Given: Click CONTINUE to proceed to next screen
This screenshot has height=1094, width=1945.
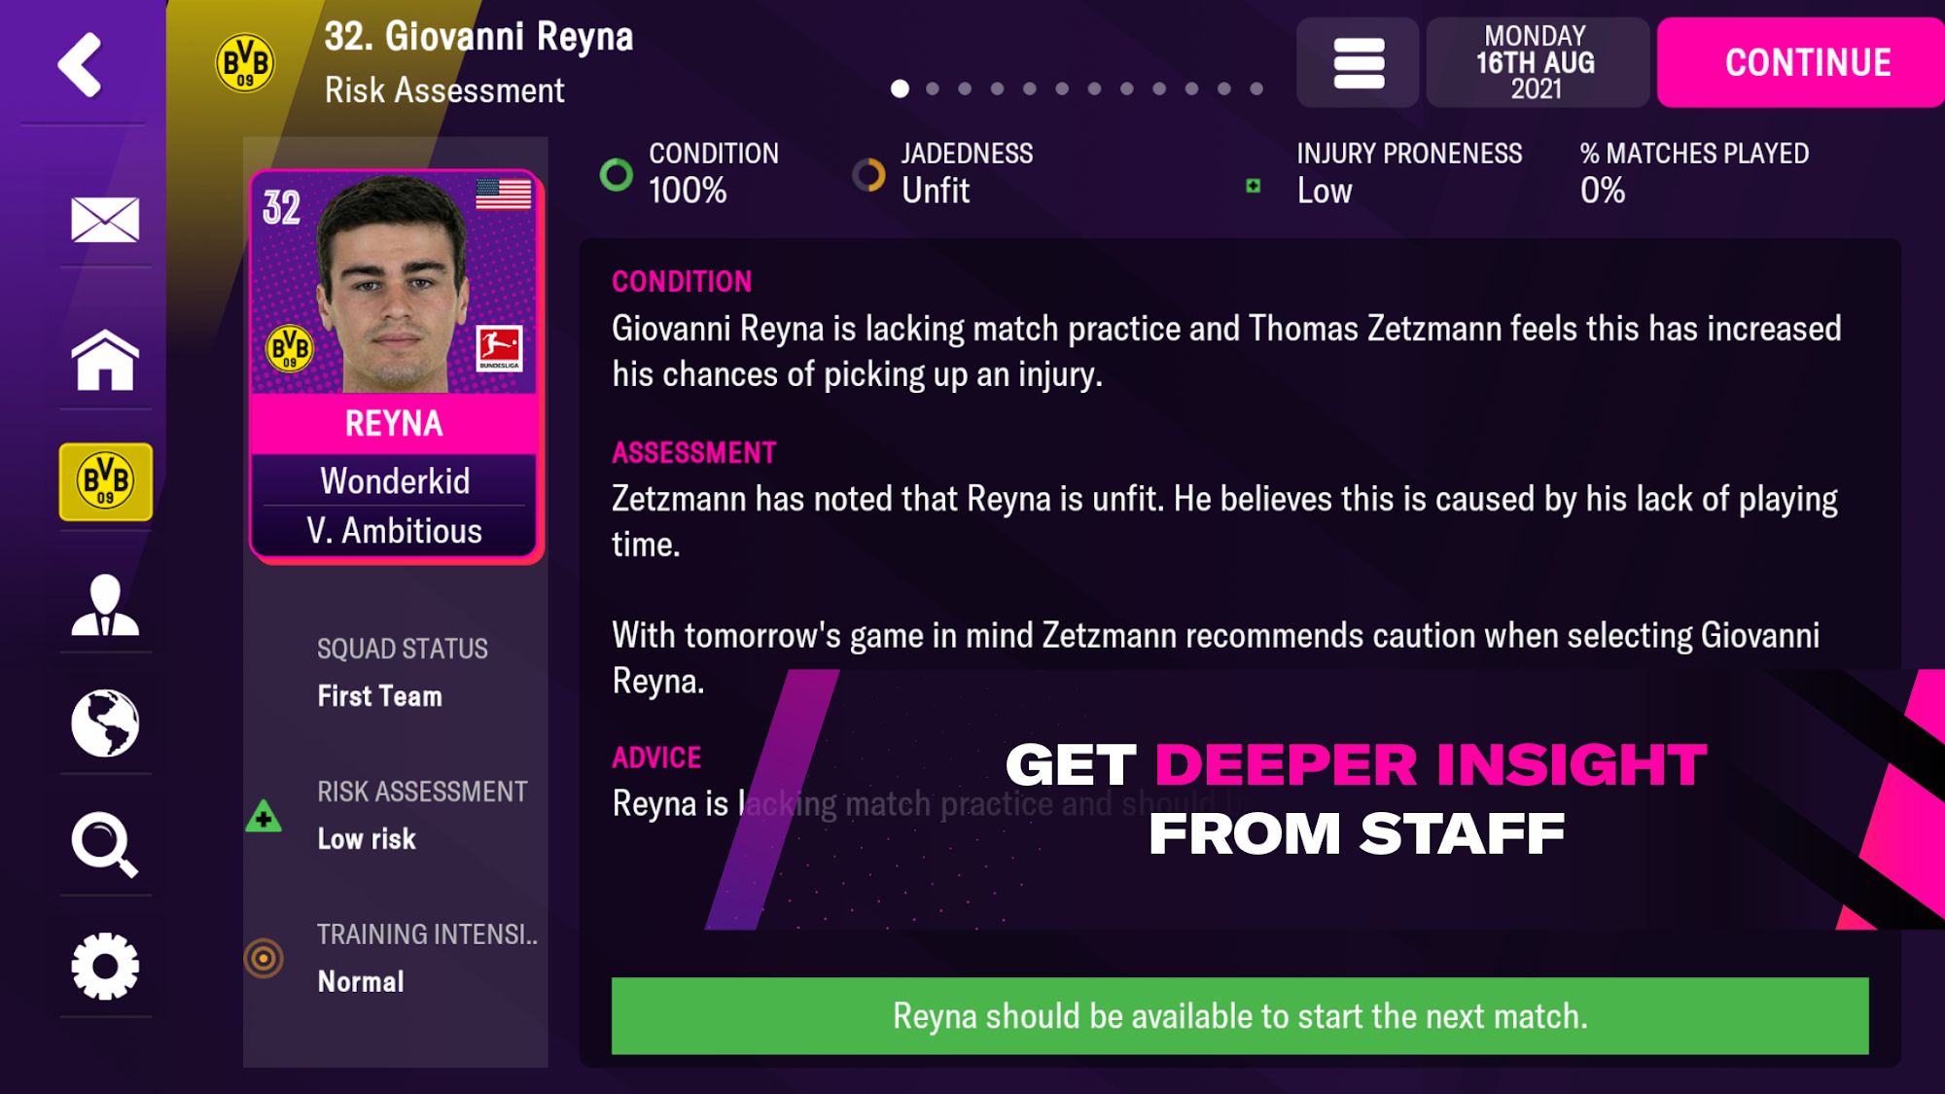Looking at the screenshot, I should coord(1805,61).
